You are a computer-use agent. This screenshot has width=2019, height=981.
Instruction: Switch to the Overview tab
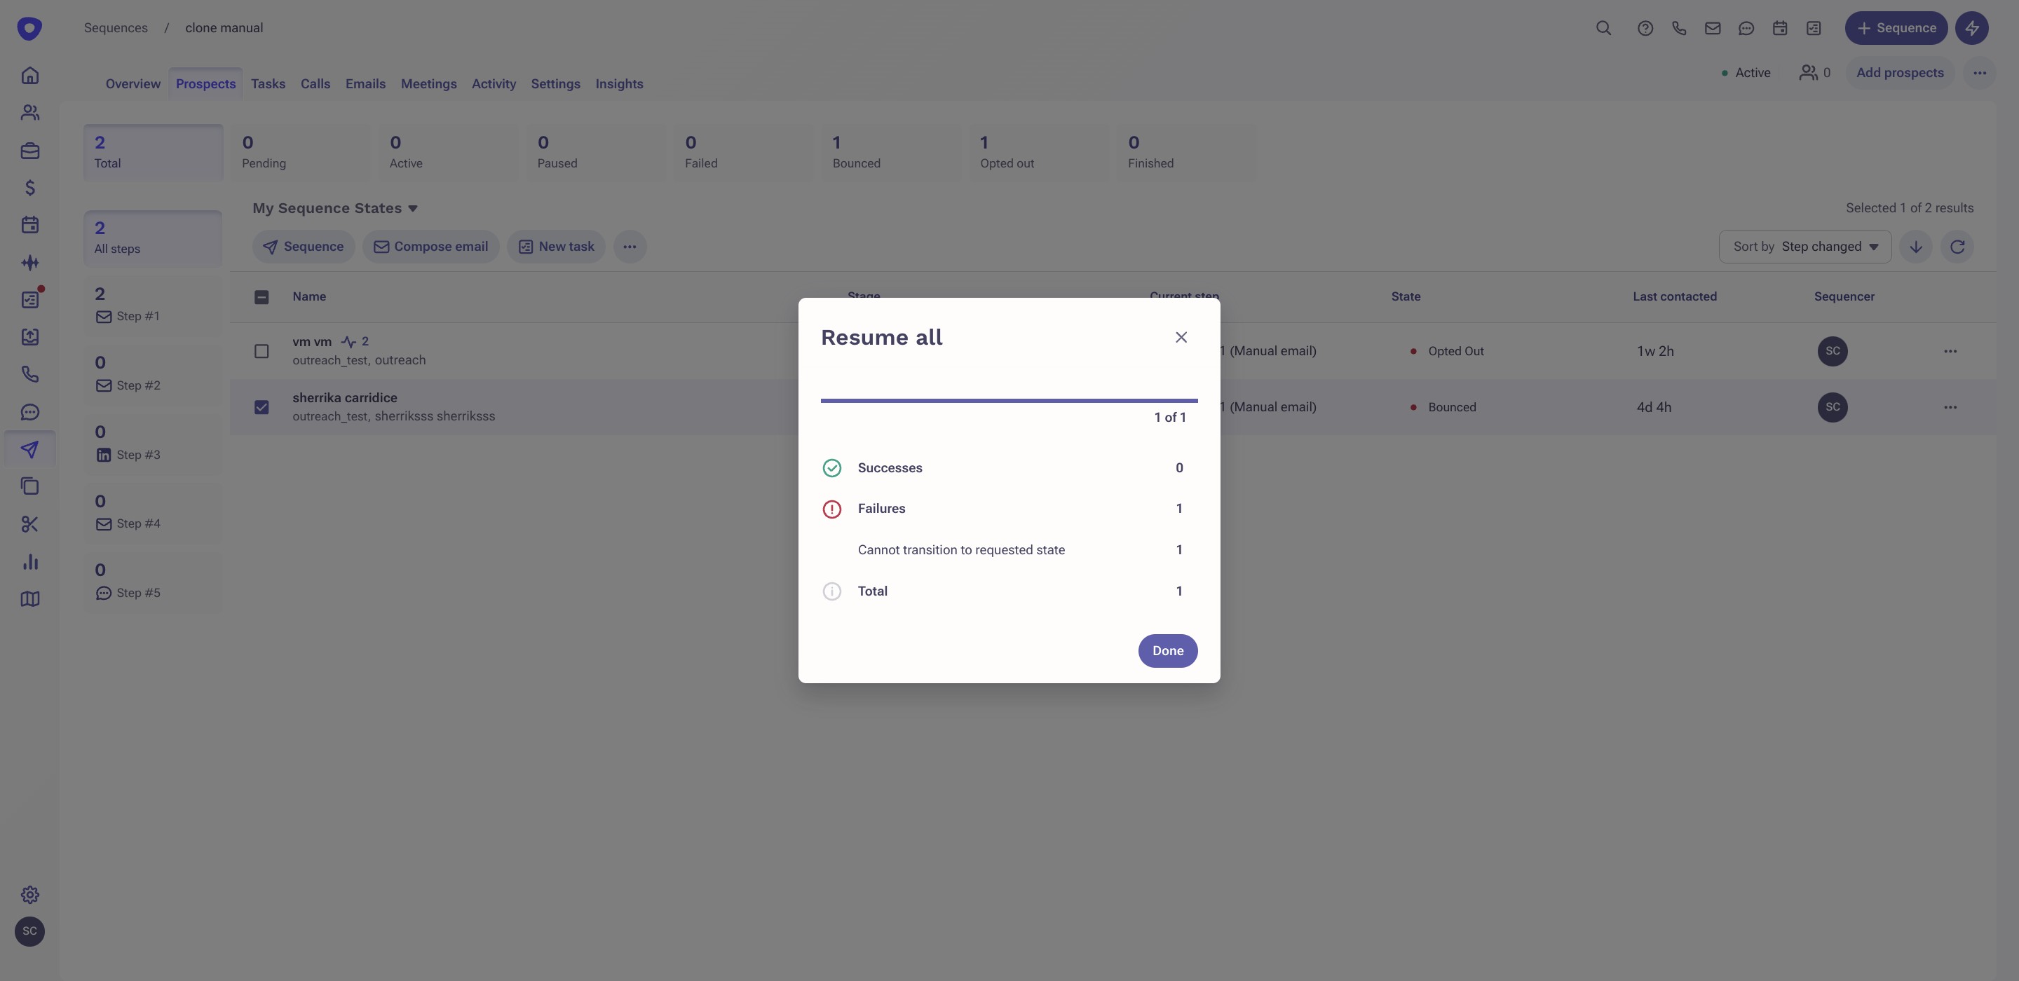(132, 84)
